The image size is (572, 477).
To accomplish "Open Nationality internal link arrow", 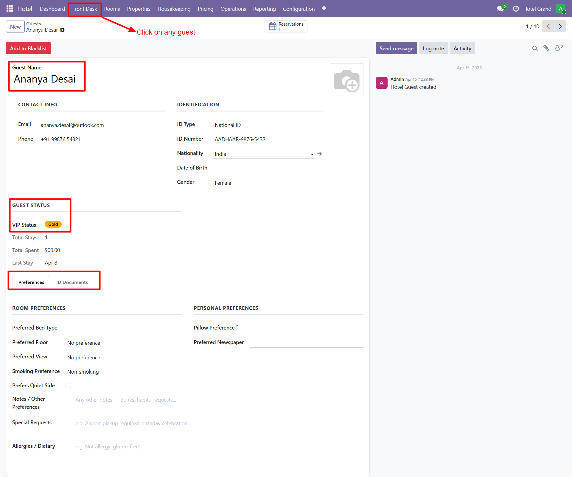I will (320, 154).
